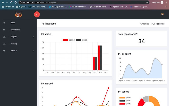Viewport: 169px width, 106px height.
Task: Click the About us info icon
Action: coord(4,51)
